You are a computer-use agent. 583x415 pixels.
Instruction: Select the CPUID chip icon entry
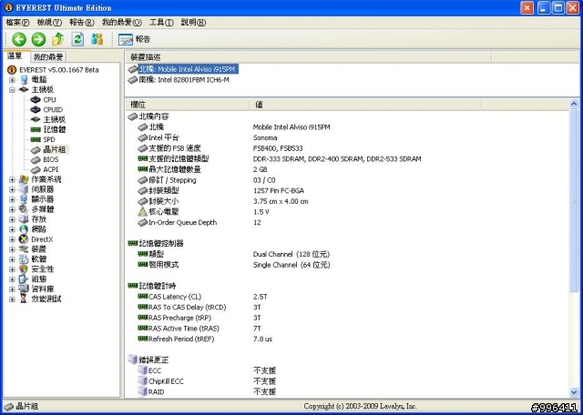pyautogui.click(x=36, y=109)
